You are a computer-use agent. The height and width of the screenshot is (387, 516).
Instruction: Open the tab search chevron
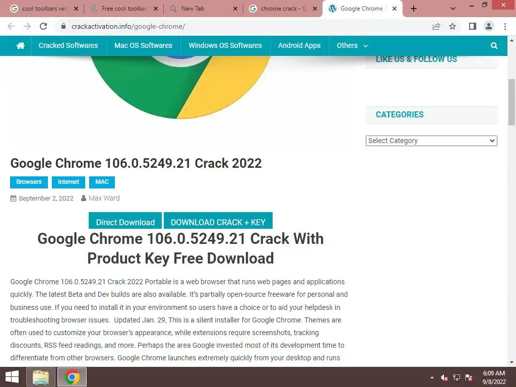coord(453,9)
